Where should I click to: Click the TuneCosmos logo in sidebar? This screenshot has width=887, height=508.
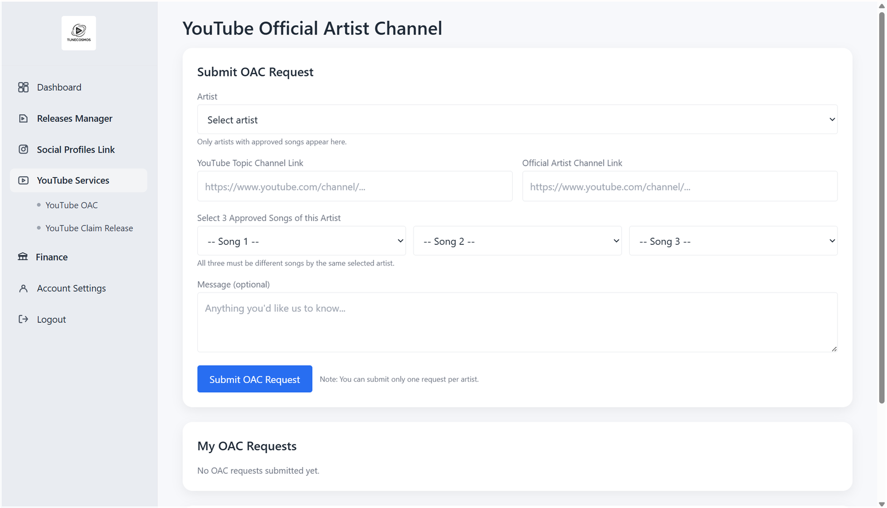coord(79,33)
